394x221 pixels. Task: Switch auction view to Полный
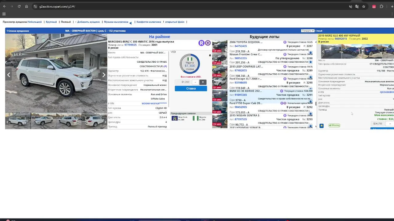coord(66,22)
